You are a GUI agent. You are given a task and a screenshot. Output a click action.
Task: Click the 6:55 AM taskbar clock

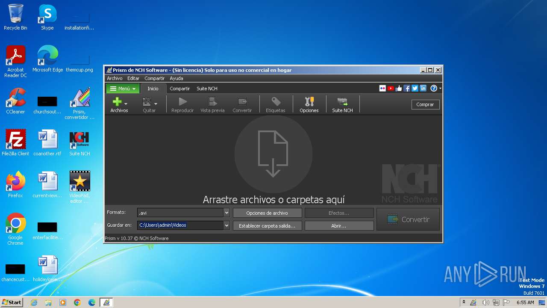(x=525, y=302)
